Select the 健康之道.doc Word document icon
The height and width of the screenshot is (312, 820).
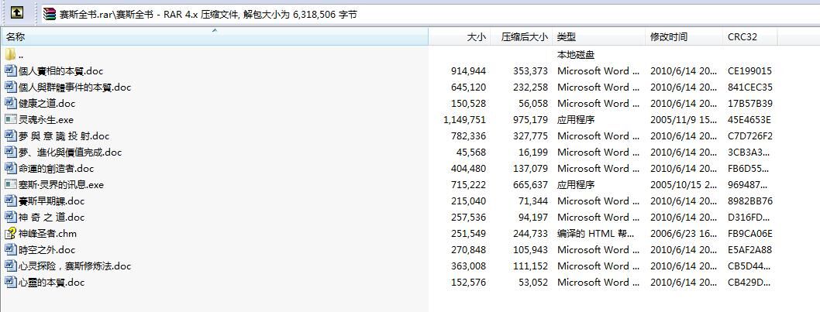click(10, 104)
